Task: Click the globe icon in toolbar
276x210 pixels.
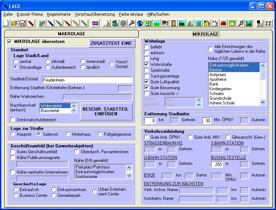Action: (x=140, y=23)
